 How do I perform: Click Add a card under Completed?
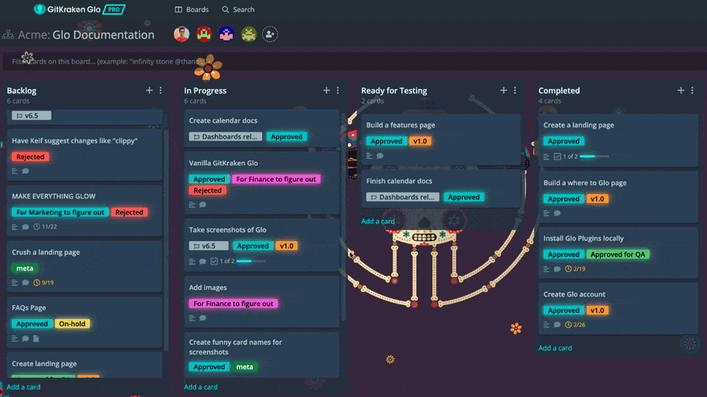[555, 348]
